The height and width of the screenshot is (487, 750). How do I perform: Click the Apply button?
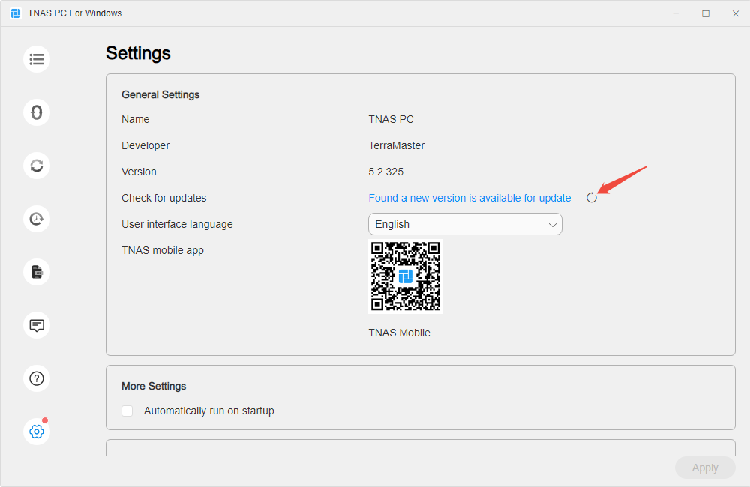[705, 468]
